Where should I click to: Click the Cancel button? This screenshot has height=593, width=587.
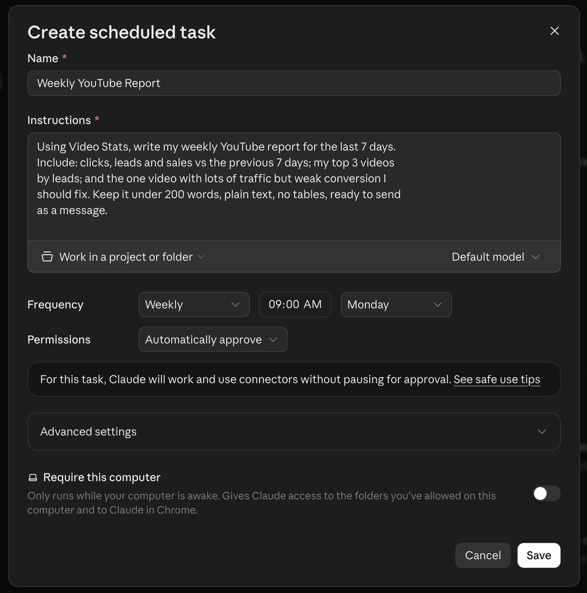483,555
